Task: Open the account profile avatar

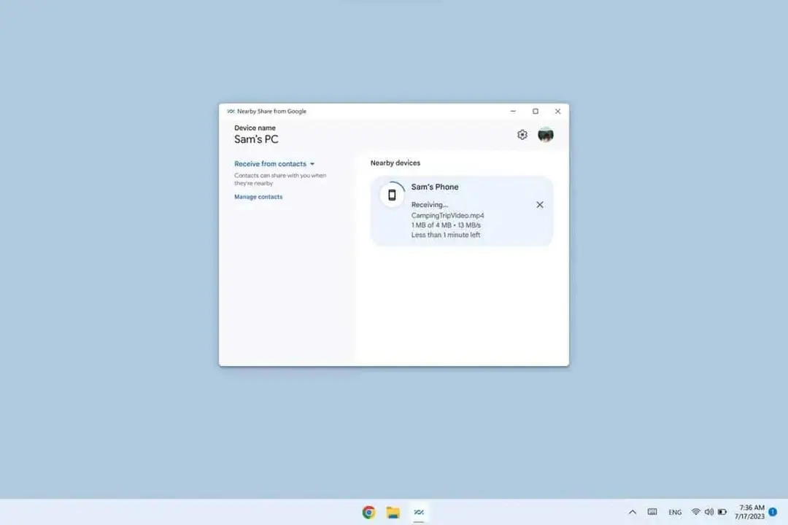Action: tap(545, 135)
